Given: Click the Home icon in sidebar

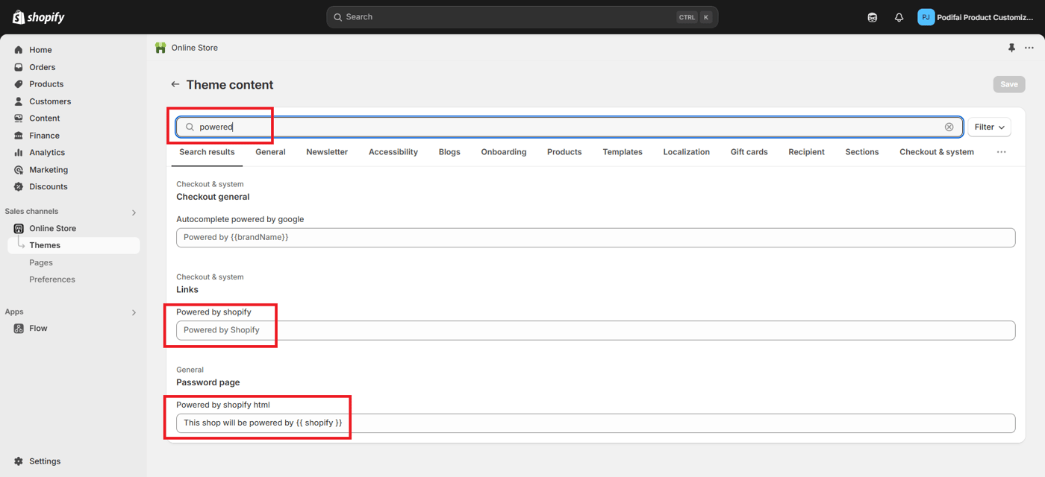Looking at the screenshot, I should coord(19,50).
